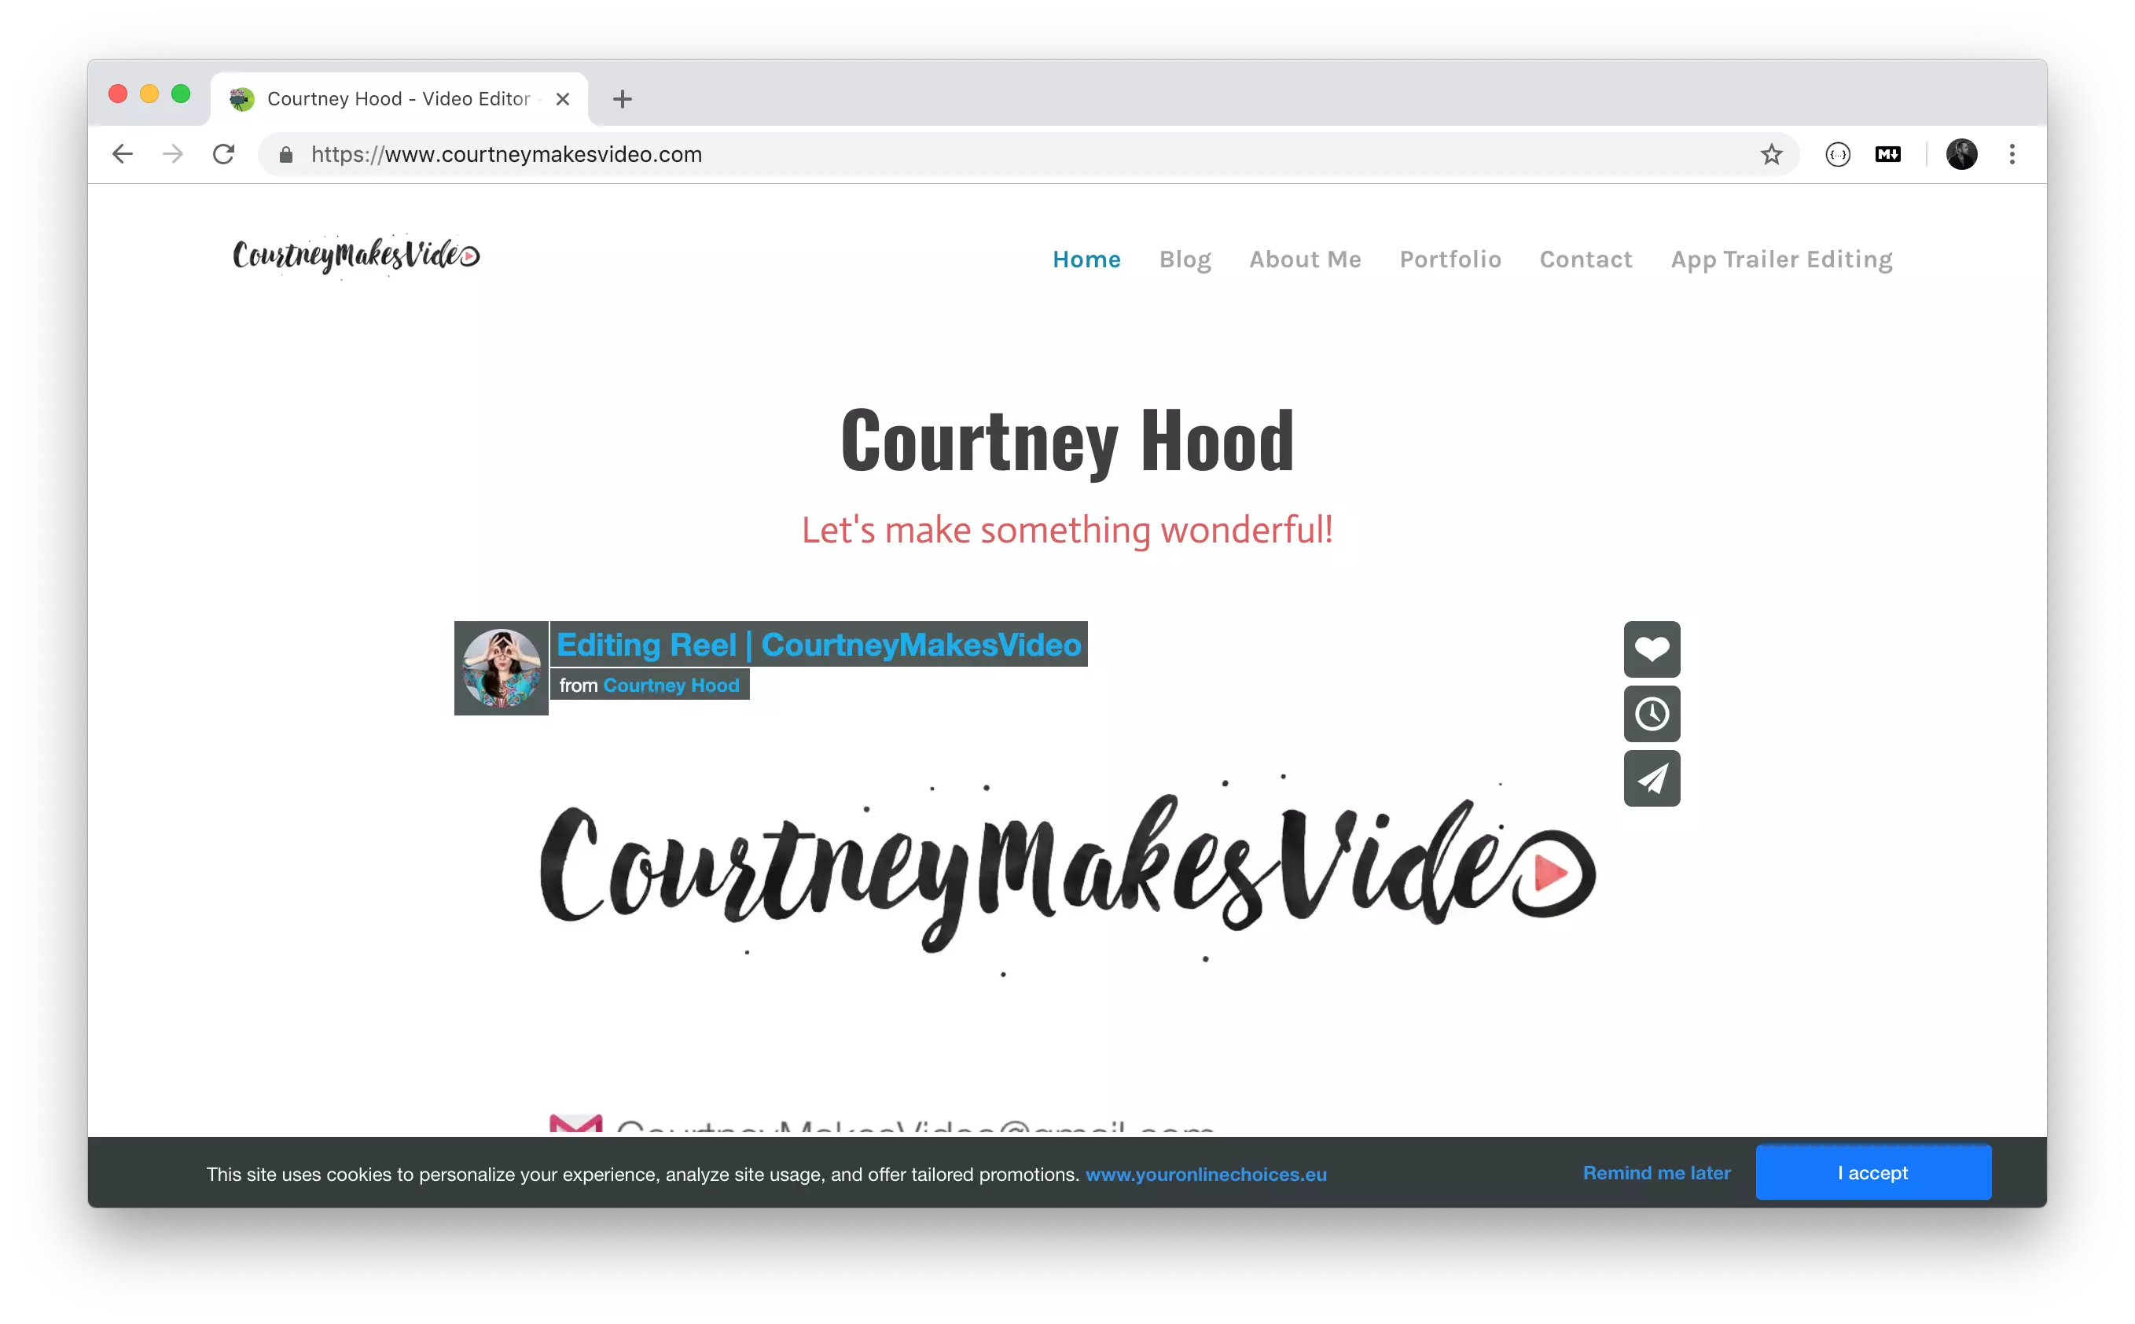Like the video with the heart icon
Image resolution: width=2135 pixels, height=1324 pixels.
(x=1651, y=649)
